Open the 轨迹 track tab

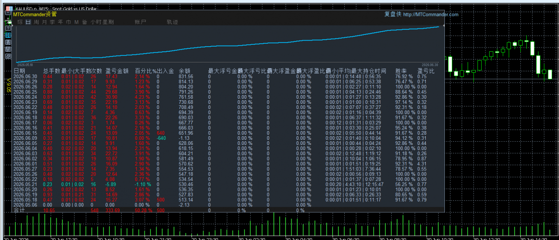click(172, 22)
